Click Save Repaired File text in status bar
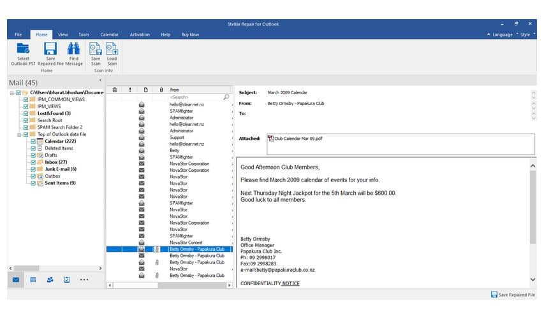 [x=517, y=295]
